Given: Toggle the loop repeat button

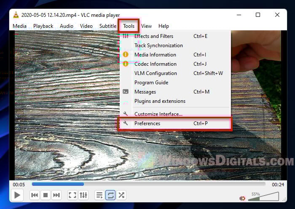Looking at the screenshot, I should pyautogui.click(x=110, y=195).
